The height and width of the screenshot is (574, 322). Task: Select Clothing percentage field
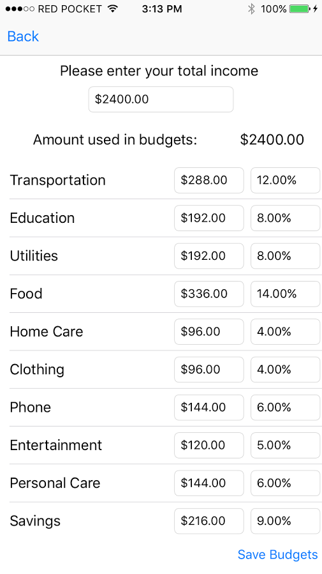coord(285,370)
